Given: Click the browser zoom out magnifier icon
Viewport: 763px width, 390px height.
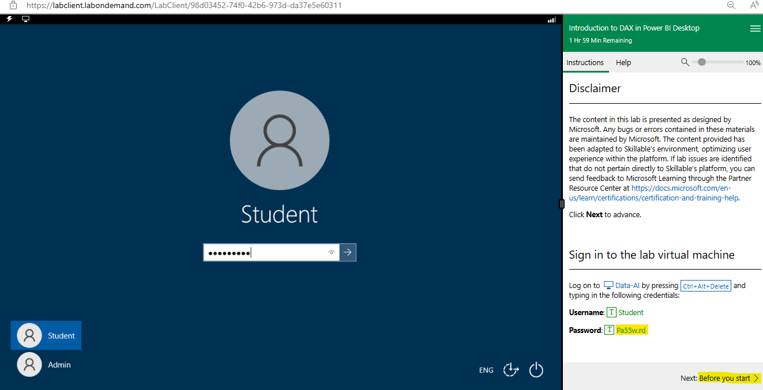Looking at the screenshot, I should [x=731, y=5].
